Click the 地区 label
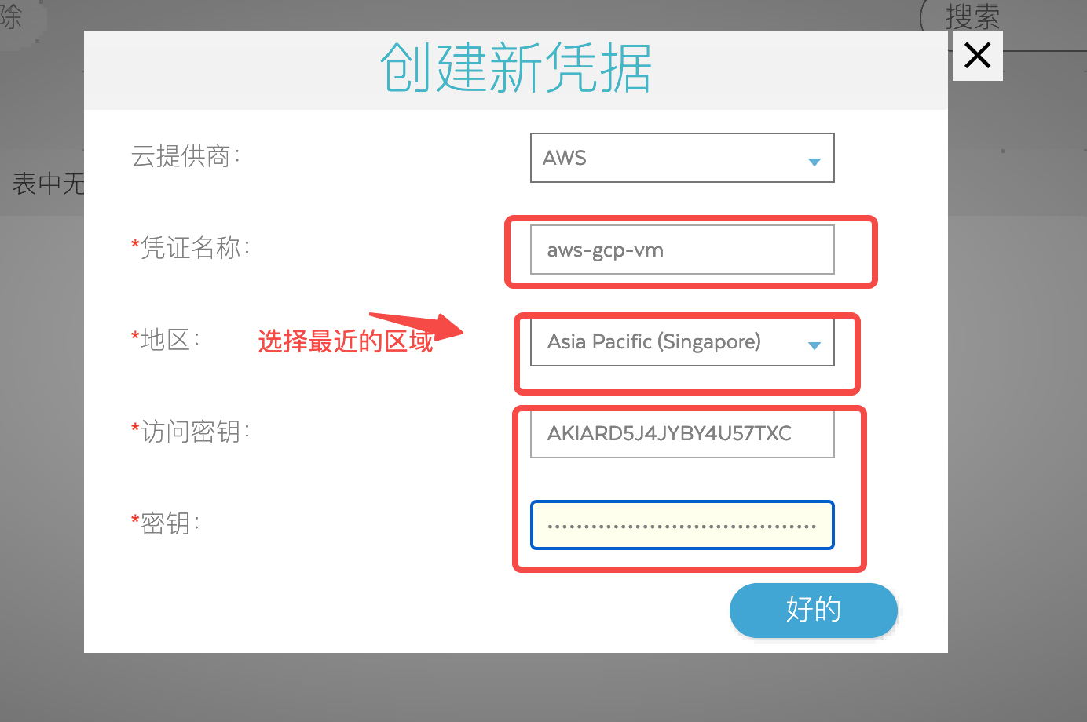Viewport: 1087px width, 722px height. point(165,340)
